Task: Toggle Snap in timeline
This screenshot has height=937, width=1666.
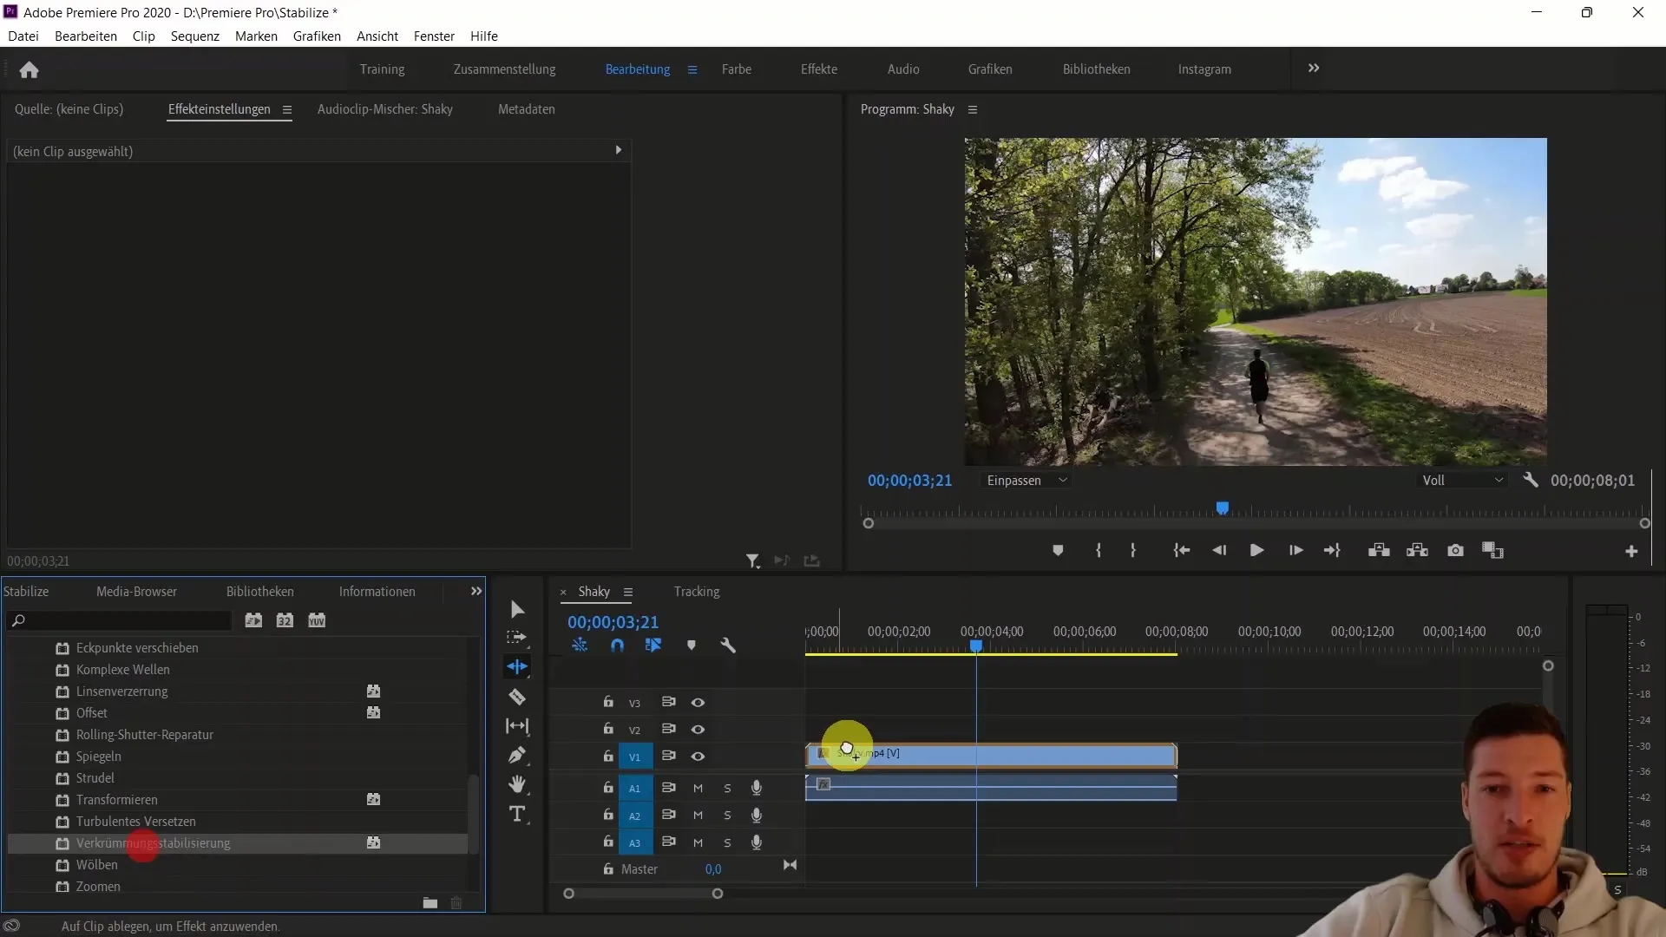Action: tap(617, 645)
